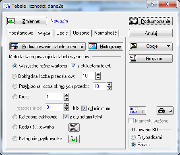Close the Tabele liczności dialog
180x155 pixels.
[x=168, y=4]
